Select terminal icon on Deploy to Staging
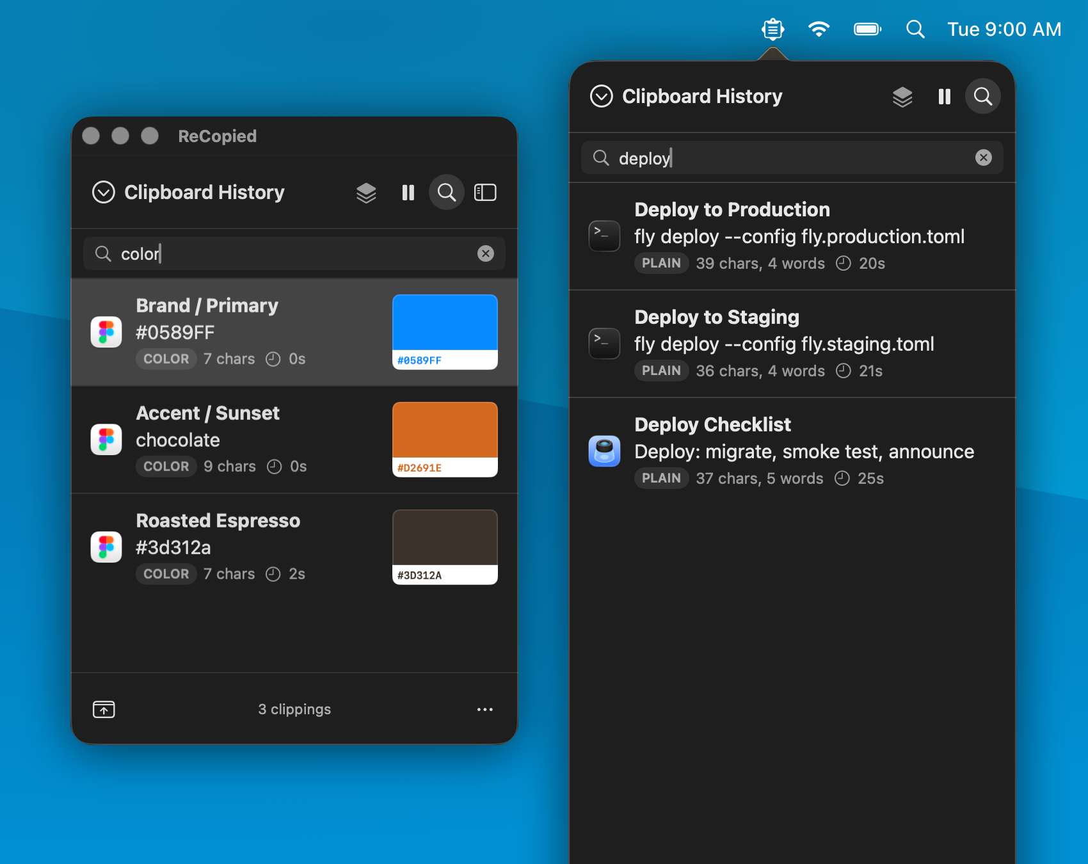 point(604,343)
